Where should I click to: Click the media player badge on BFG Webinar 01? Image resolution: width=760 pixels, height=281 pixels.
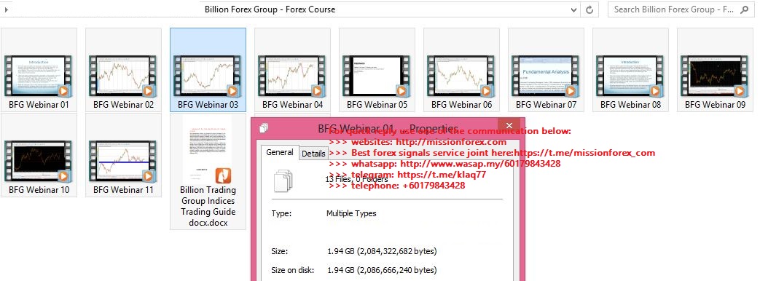[63, 90]
